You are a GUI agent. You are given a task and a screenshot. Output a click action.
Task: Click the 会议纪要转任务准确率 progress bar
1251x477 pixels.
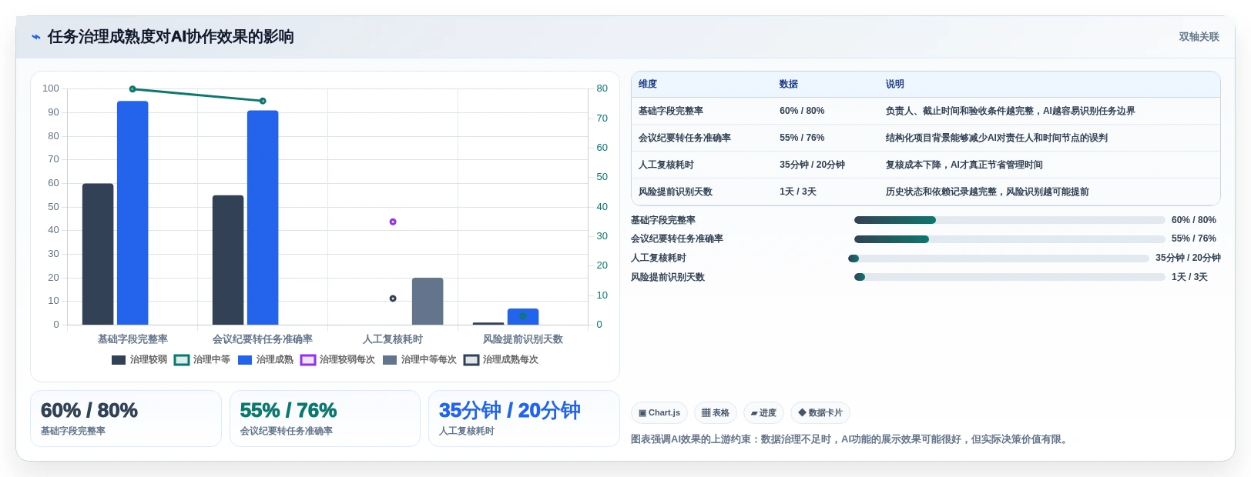[x=1009, y=239]
